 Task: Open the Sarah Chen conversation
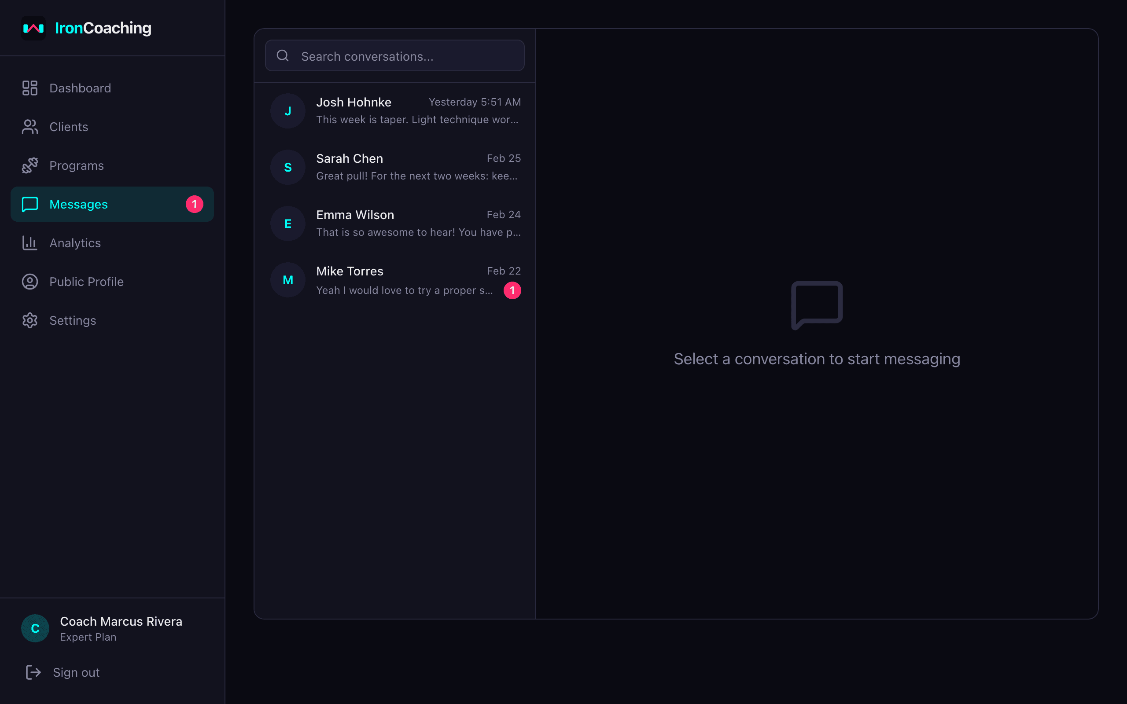click(x=394, y=167)
